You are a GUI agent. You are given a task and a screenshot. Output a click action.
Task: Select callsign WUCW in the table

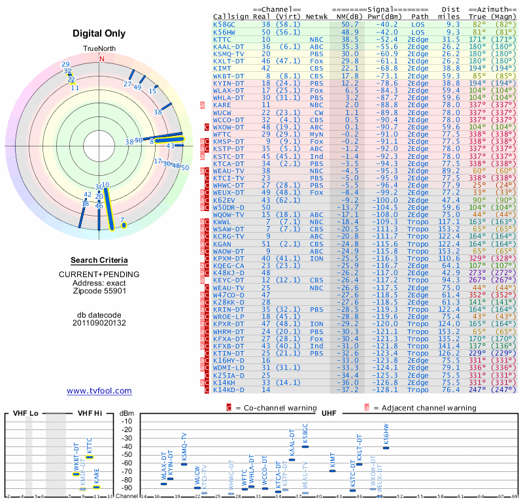[x=222, y=112]
